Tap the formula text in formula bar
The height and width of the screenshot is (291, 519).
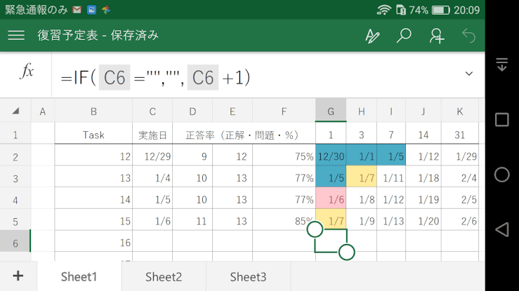[155, 78]
